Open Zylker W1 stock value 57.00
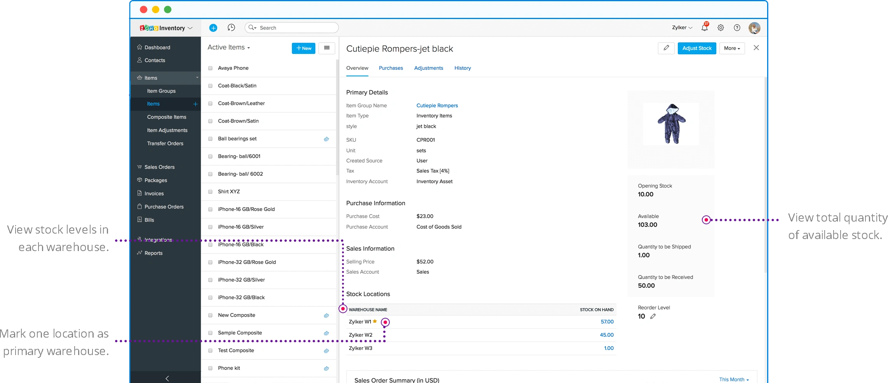888x383 pixels. point(607,322)
